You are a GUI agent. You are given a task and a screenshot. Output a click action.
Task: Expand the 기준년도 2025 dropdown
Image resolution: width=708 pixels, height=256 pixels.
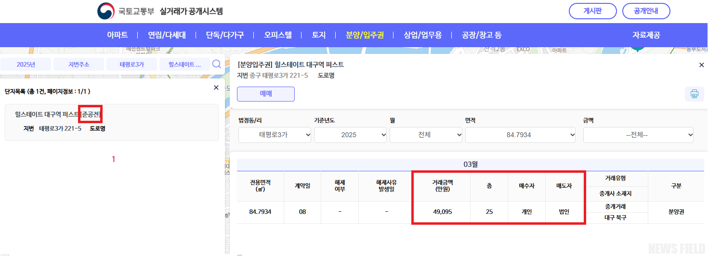pos(351,135)
